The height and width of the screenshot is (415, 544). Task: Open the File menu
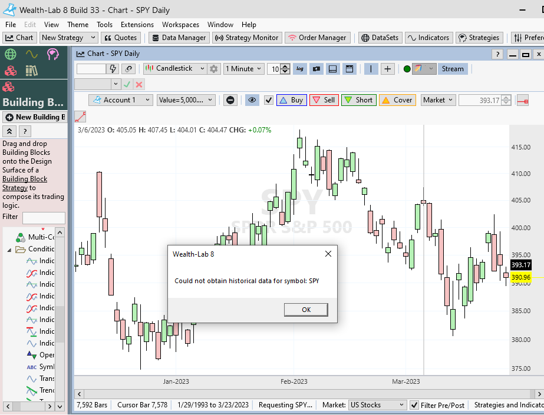[x=11, y=25]
